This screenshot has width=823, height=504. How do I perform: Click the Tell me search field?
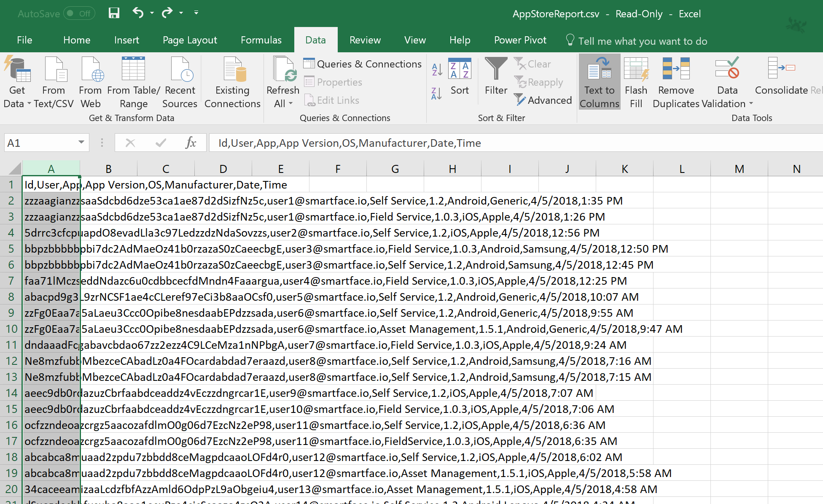point(642,41)
